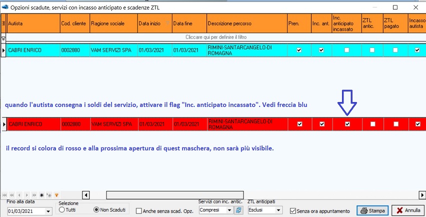Enable Anche senza scad. Opz. checkbox
426x217 pixels.
(139, 211)
